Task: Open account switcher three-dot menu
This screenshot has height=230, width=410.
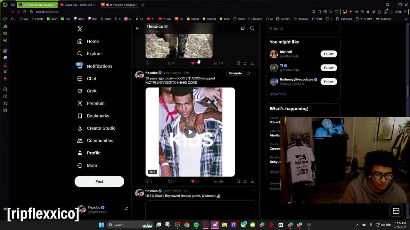Action: [125, 210]
